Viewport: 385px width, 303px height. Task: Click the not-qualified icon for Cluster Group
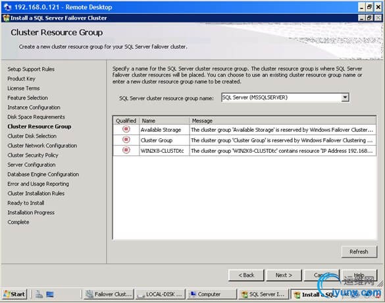(126, 140)
